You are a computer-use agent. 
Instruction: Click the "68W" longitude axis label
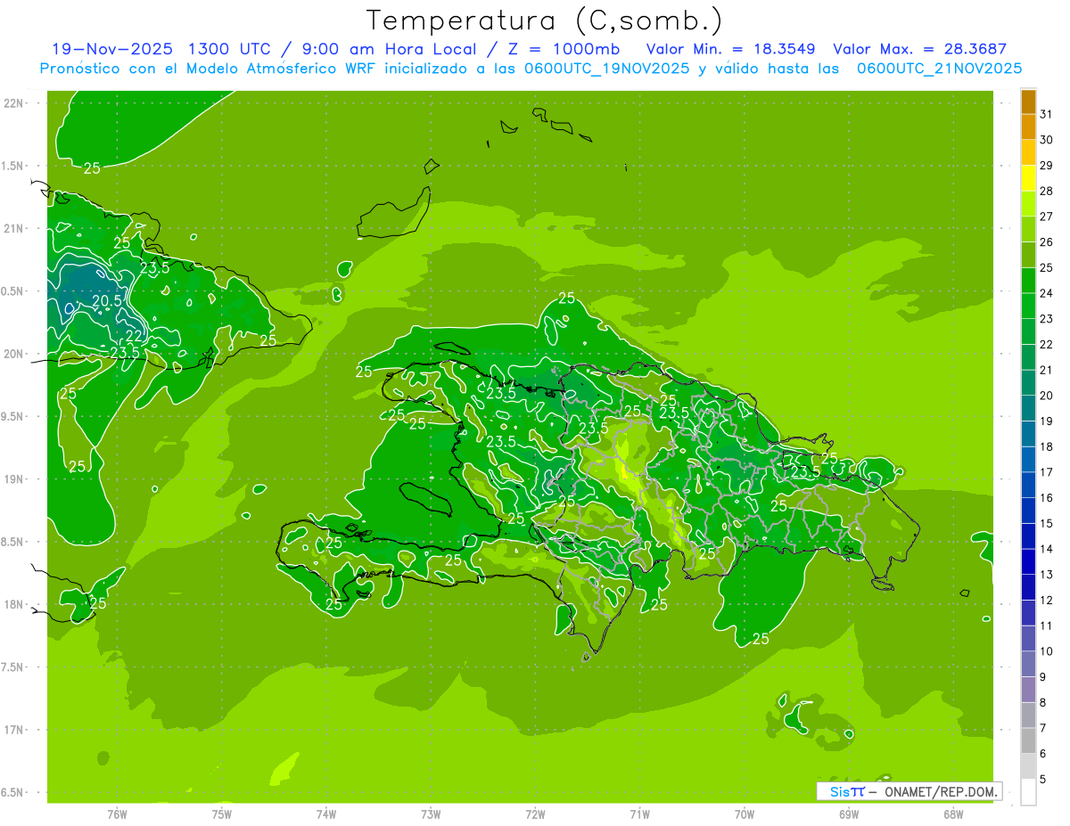(x=953, y=814)
